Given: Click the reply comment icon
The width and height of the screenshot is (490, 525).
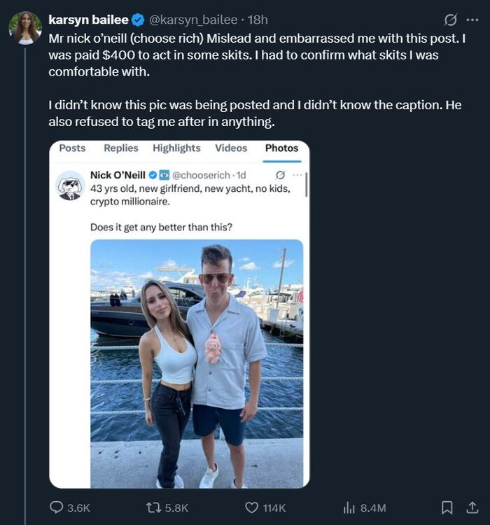Looking at the screenshot, I should click(57, 507).
